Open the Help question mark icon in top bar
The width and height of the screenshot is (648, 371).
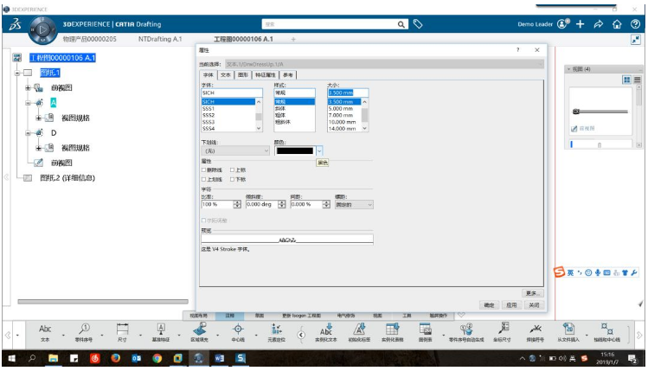pyautogui.click(x=635, y=24)
